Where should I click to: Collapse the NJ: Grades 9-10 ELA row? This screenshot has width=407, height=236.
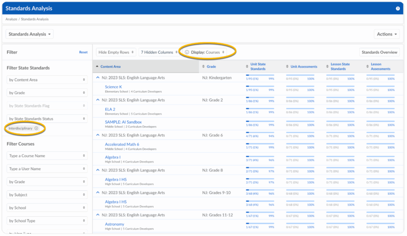coord(98,193)
